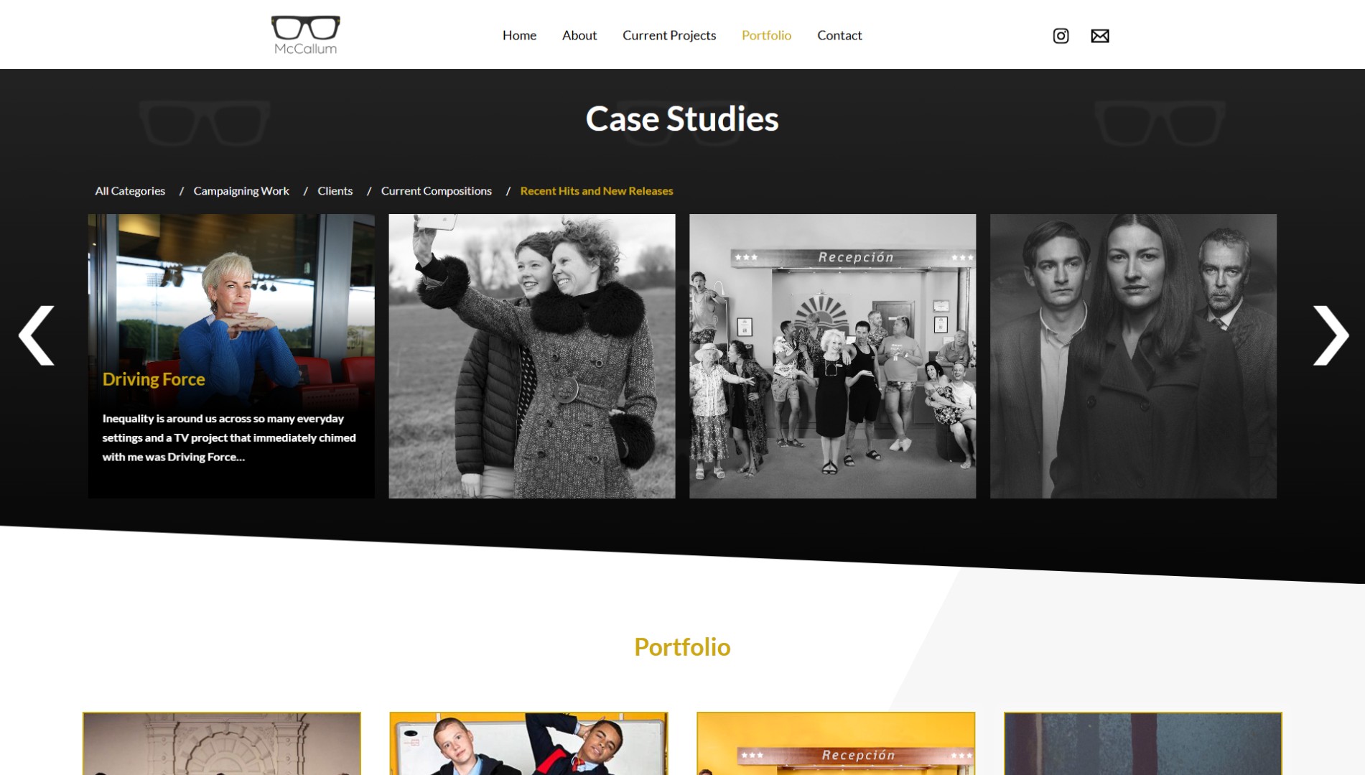Image resolution: width=1365 pixels, height=775 pixels.
Task: Open Current Projects in navigation
Action: [x=669, y=35]
